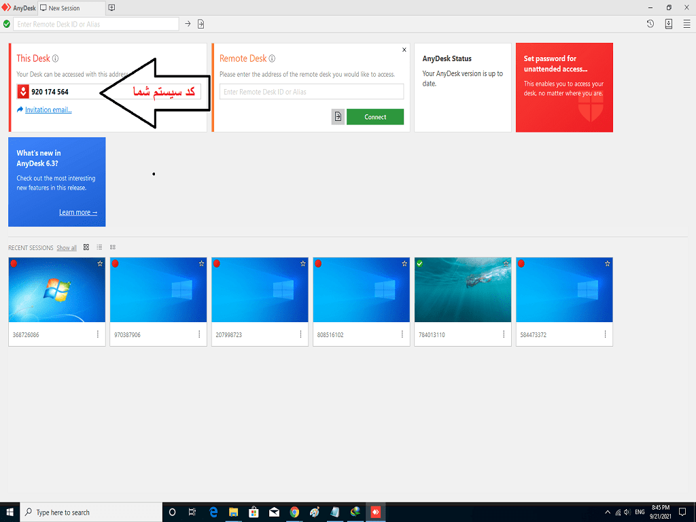The height and width of the screenshot is (522, 696).
Task: Open session thumbnail 368726086
Action: click(57, 290)
